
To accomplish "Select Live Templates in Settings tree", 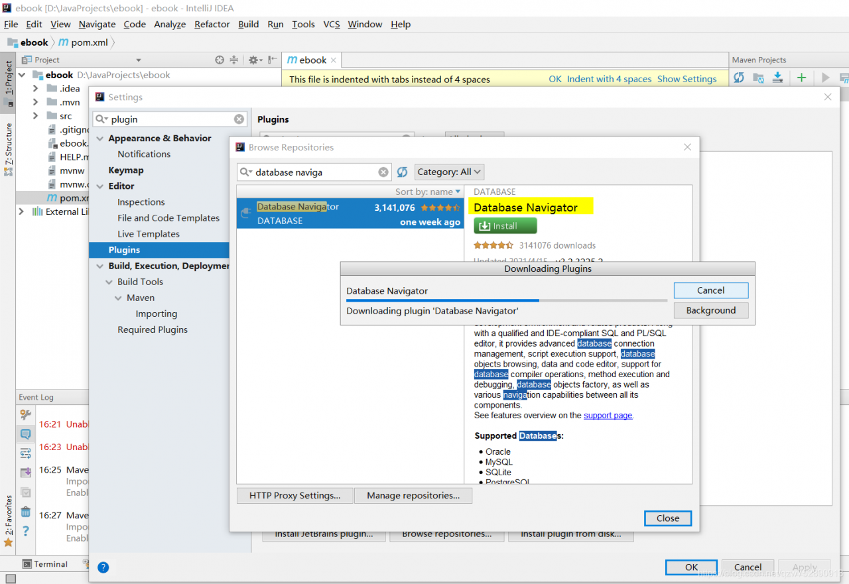I will (x=149, y=234).
